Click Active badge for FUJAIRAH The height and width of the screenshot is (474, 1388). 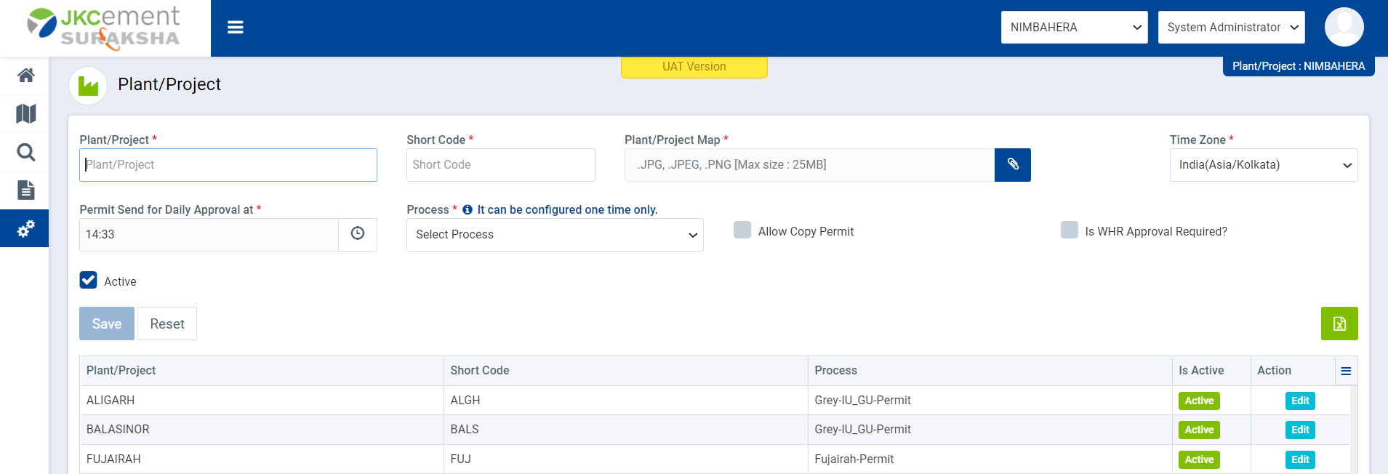[1199, 459]
